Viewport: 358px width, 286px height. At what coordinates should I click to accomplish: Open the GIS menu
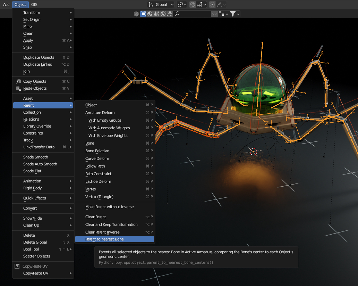tap(34, 5)
